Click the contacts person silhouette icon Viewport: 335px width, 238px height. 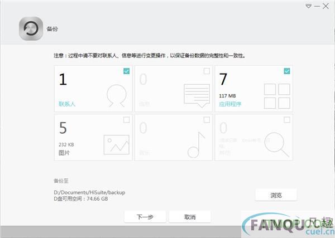117,96
